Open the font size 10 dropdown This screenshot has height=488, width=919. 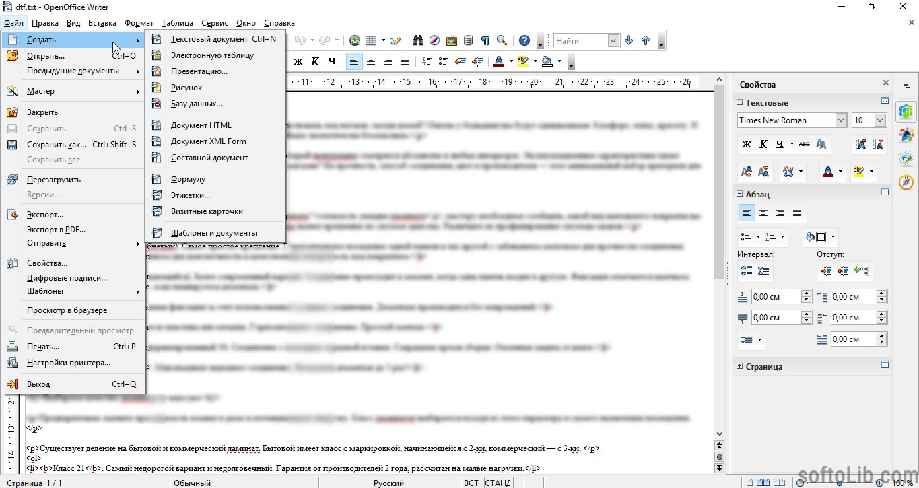point(880,120)
